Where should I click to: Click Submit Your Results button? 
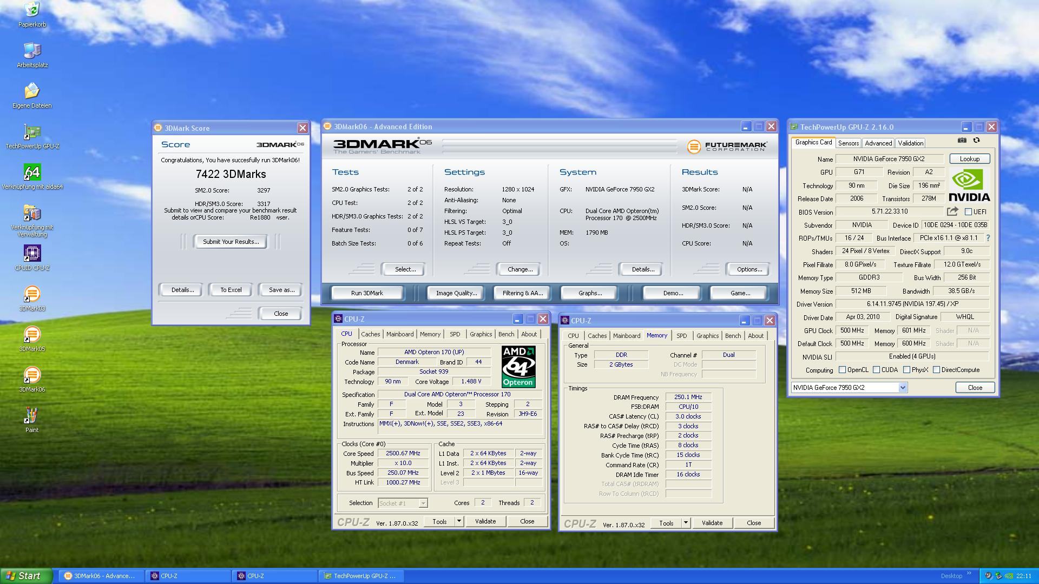point(231,242)
